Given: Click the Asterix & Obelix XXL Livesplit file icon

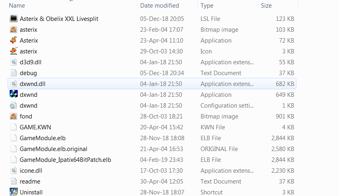Looking at the screenshot, I should 13,18.
